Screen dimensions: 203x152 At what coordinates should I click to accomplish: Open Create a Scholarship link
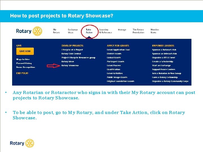coord(163,62)
